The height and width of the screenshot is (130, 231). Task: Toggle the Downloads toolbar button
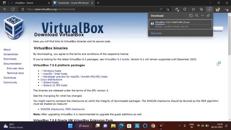209,9
